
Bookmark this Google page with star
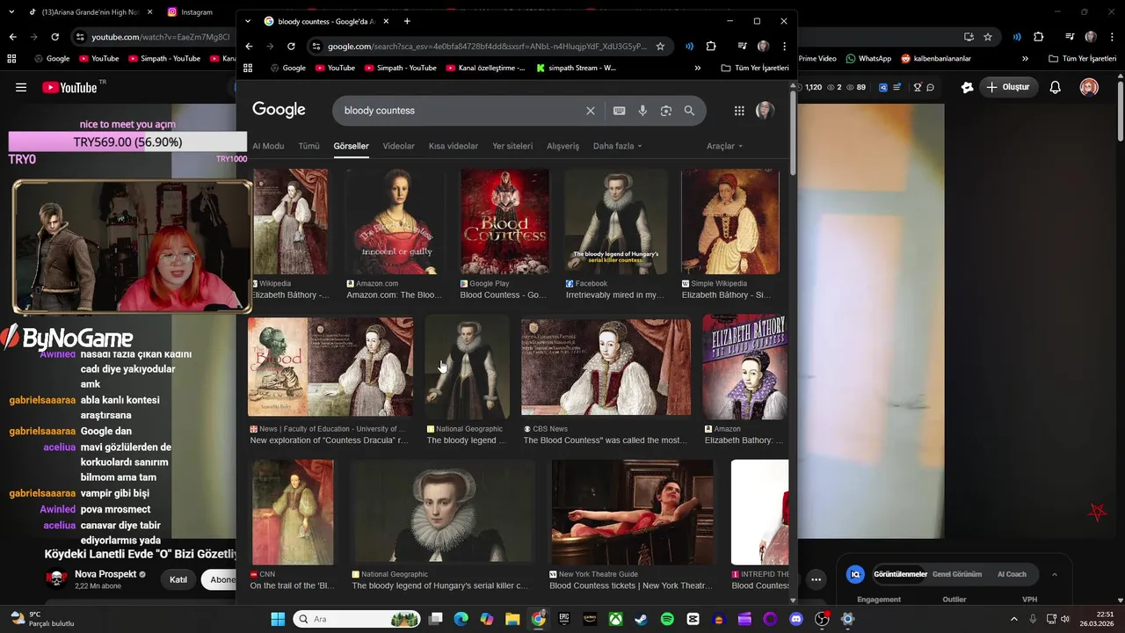tap(660, 47)
